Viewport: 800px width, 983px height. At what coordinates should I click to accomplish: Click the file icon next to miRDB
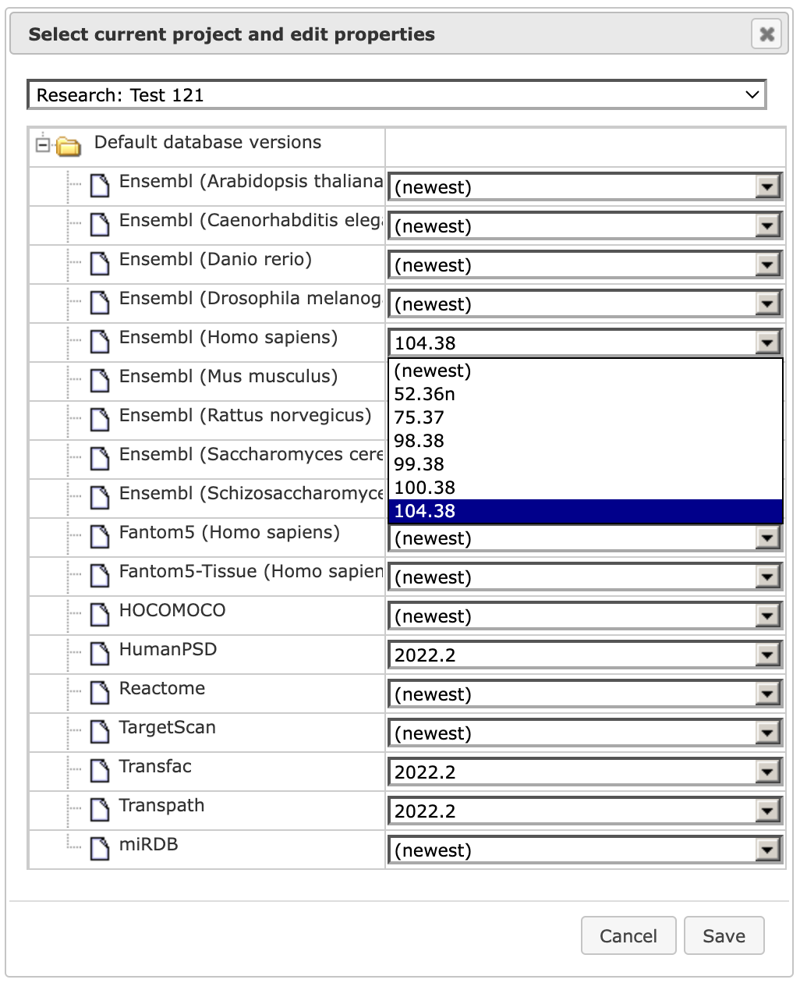[x=100, y=848]
